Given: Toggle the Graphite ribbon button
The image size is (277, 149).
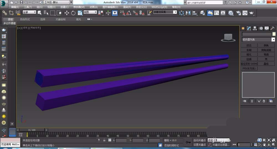Looking at the screenshot, I should pos(210,13).
